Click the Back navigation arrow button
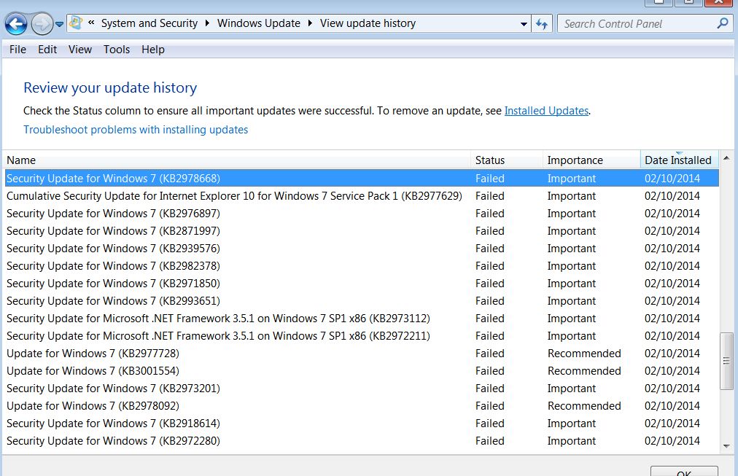This screenshot has height=476, width=738. [16, 23]
